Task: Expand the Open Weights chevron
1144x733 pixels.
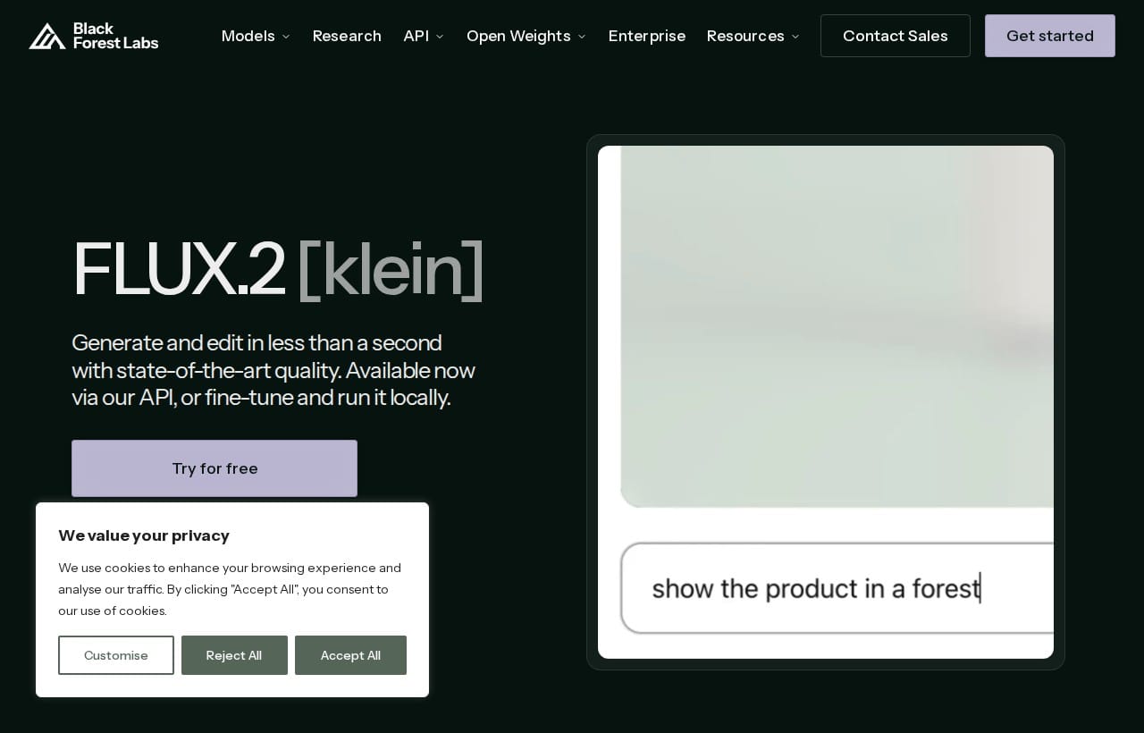Action: point(582,37)
